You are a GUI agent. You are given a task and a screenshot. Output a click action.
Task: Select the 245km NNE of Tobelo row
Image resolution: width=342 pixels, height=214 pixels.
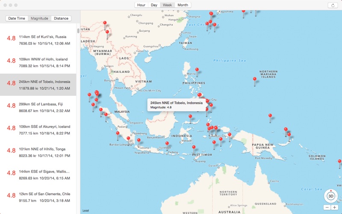[38, 85]
